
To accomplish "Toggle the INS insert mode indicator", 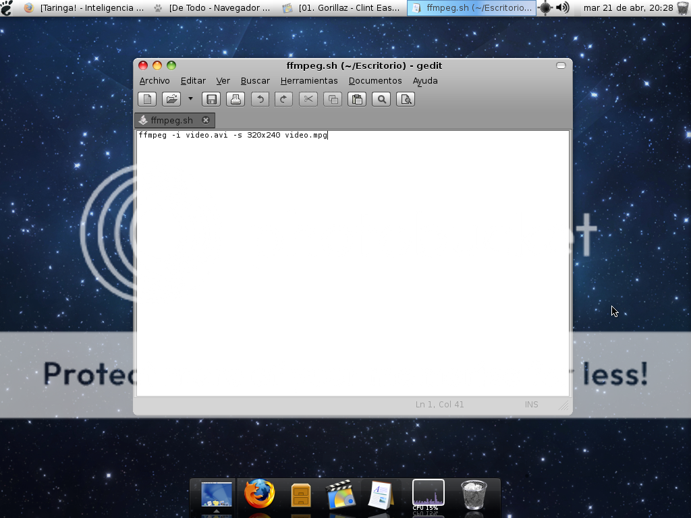I will [x=532, y=405].
